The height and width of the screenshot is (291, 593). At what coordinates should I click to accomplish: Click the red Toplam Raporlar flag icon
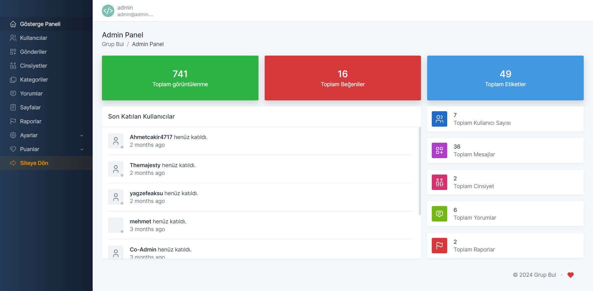click(439, 246)
